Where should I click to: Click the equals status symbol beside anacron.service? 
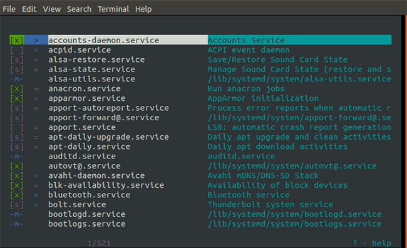tap(36, 89)
